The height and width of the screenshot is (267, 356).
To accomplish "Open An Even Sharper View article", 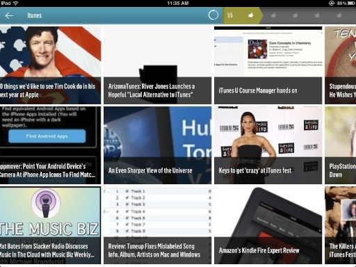I will point(157,145).
